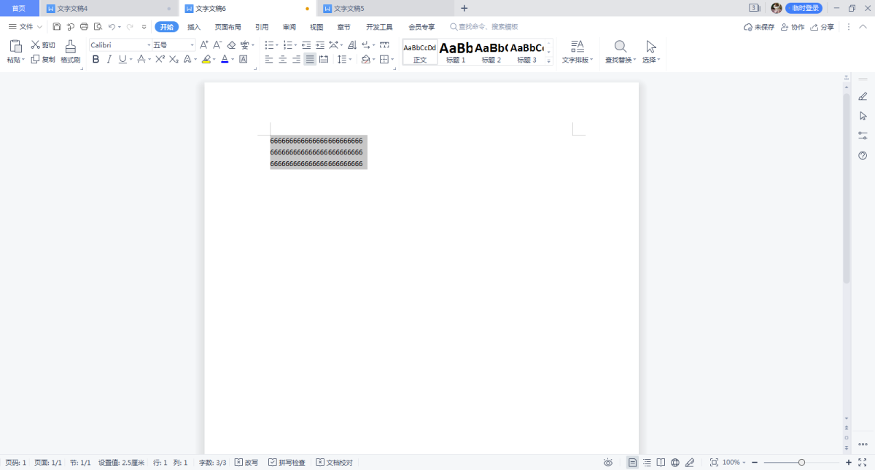Toggle Subscript formatting
Image resolution: width=875 pixels, height=470 pixels.
point(174,60)
